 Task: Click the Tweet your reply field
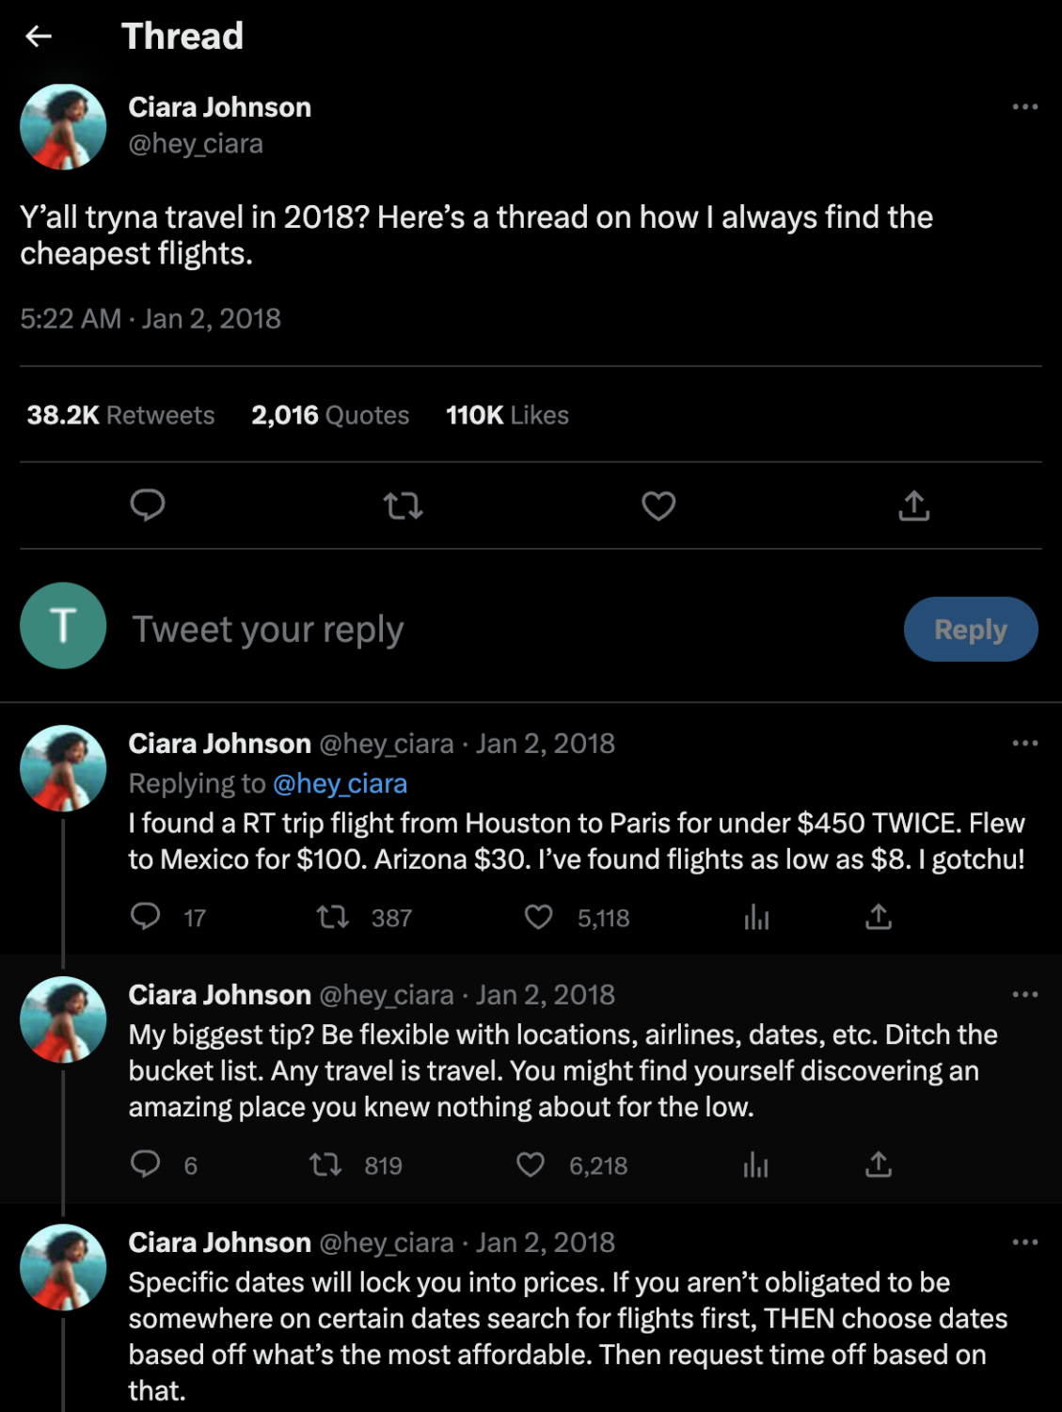(268, 629)
